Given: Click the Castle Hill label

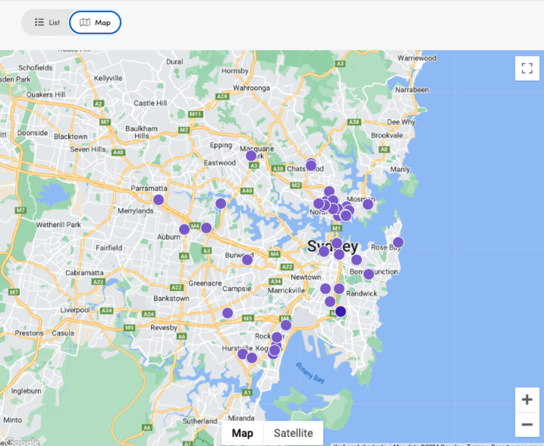Looking at the screenshot, I should (x=150, y=103).
